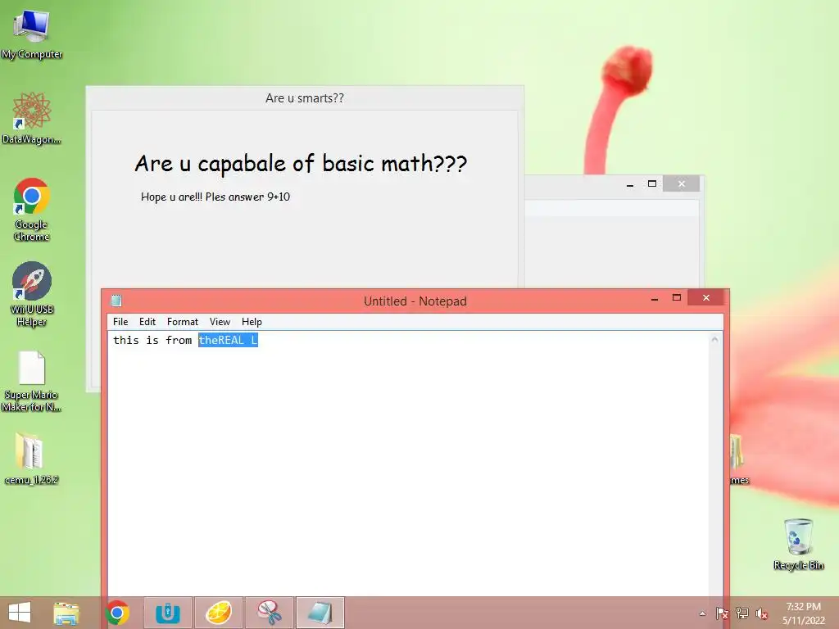The image size is (839, 629).
Task: Open the Action Center flag icon
Action: [722, 613]
